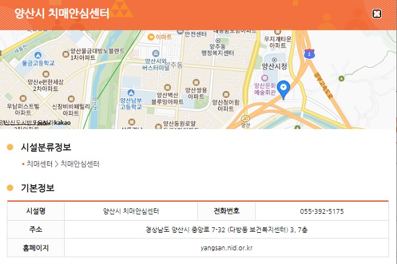Click the 치매센터 category text
This screenshot has width=397, height=264.
pyautogui.click(x=40, y=164)
